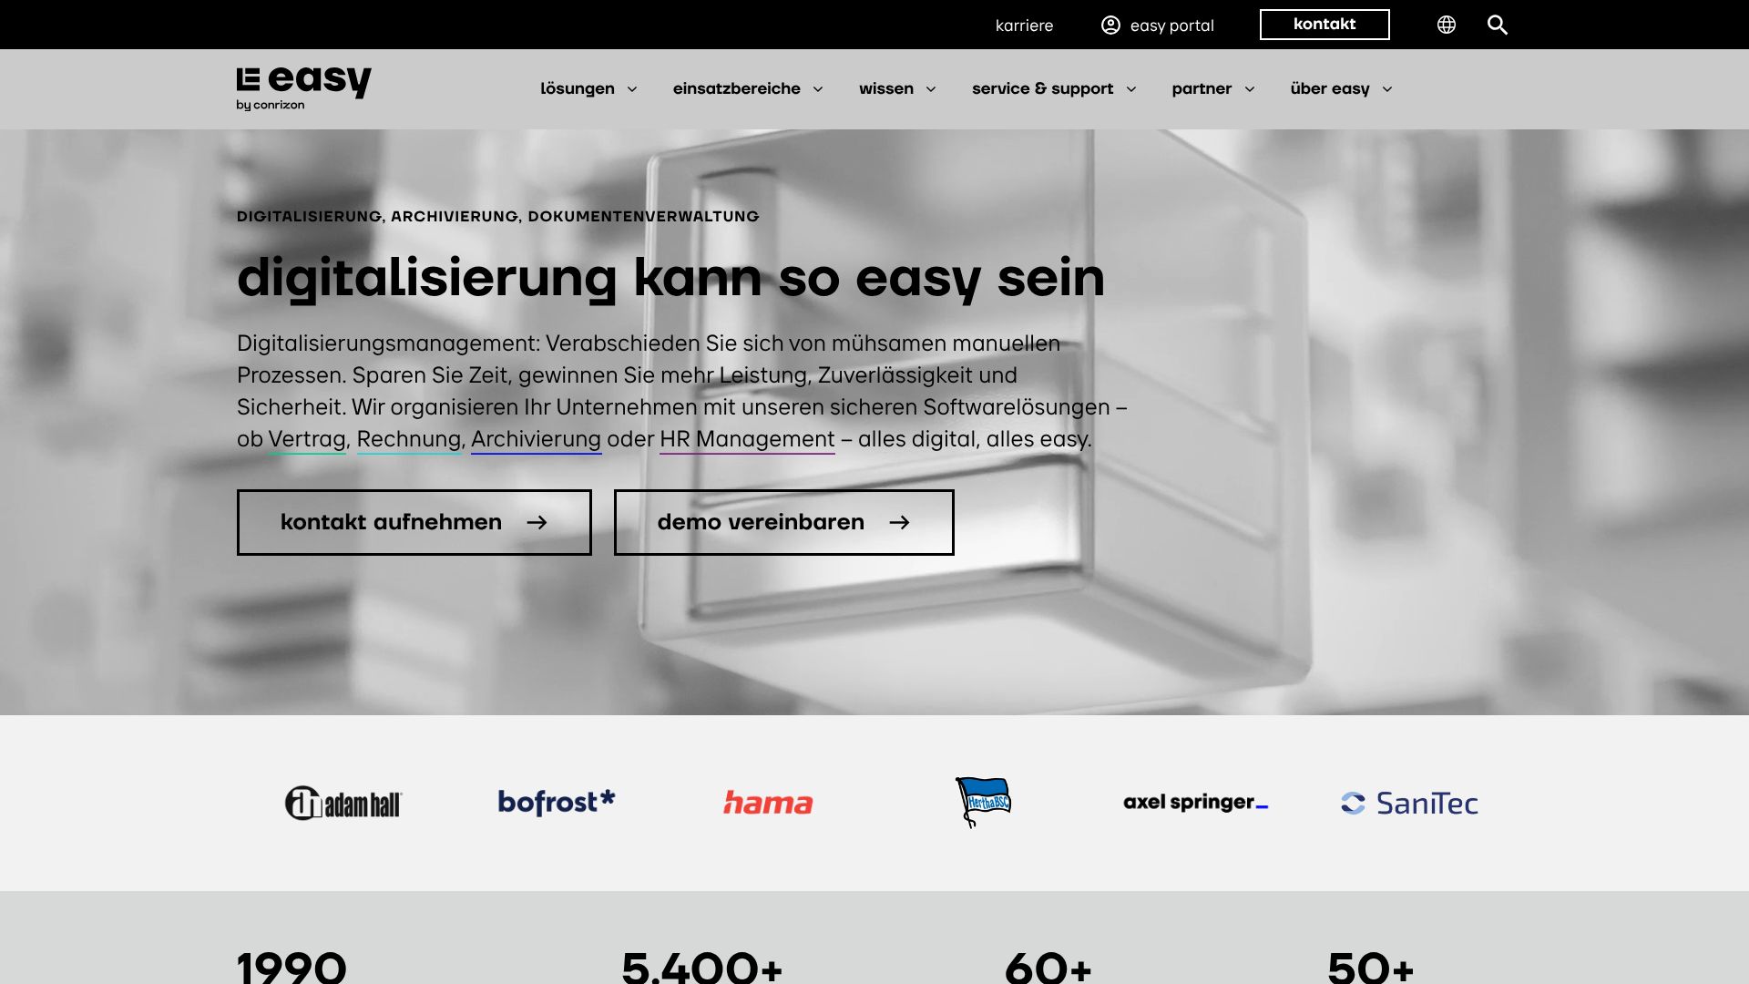Expand the lösungen dropdown menu
Screen dimensions: 1749x984
(x=588, y=88)
